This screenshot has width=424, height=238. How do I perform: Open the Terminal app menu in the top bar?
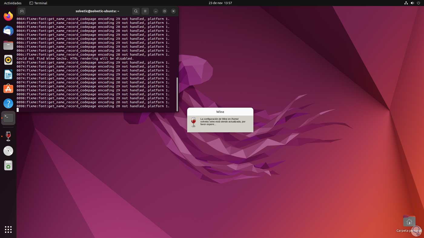[38, 3]
